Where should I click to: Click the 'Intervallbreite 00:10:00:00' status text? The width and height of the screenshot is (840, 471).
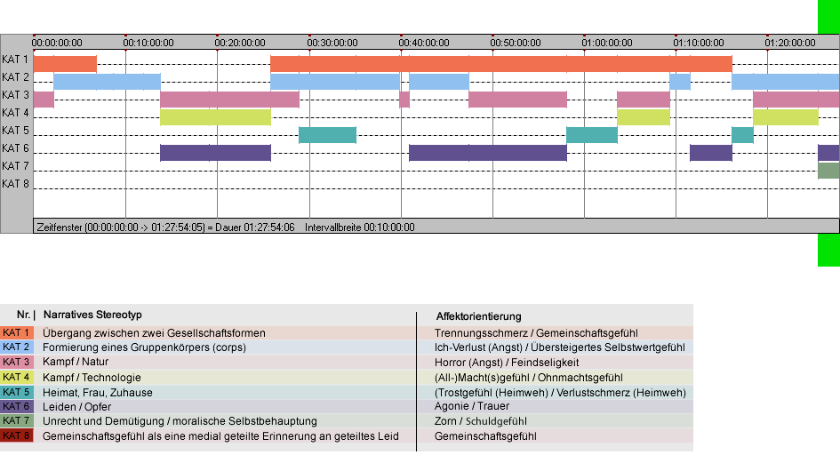tap(360, 228)
